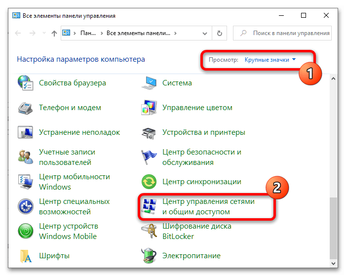
Task: Expand the chevron before Пан… breadcrumb
Action: 75,33
